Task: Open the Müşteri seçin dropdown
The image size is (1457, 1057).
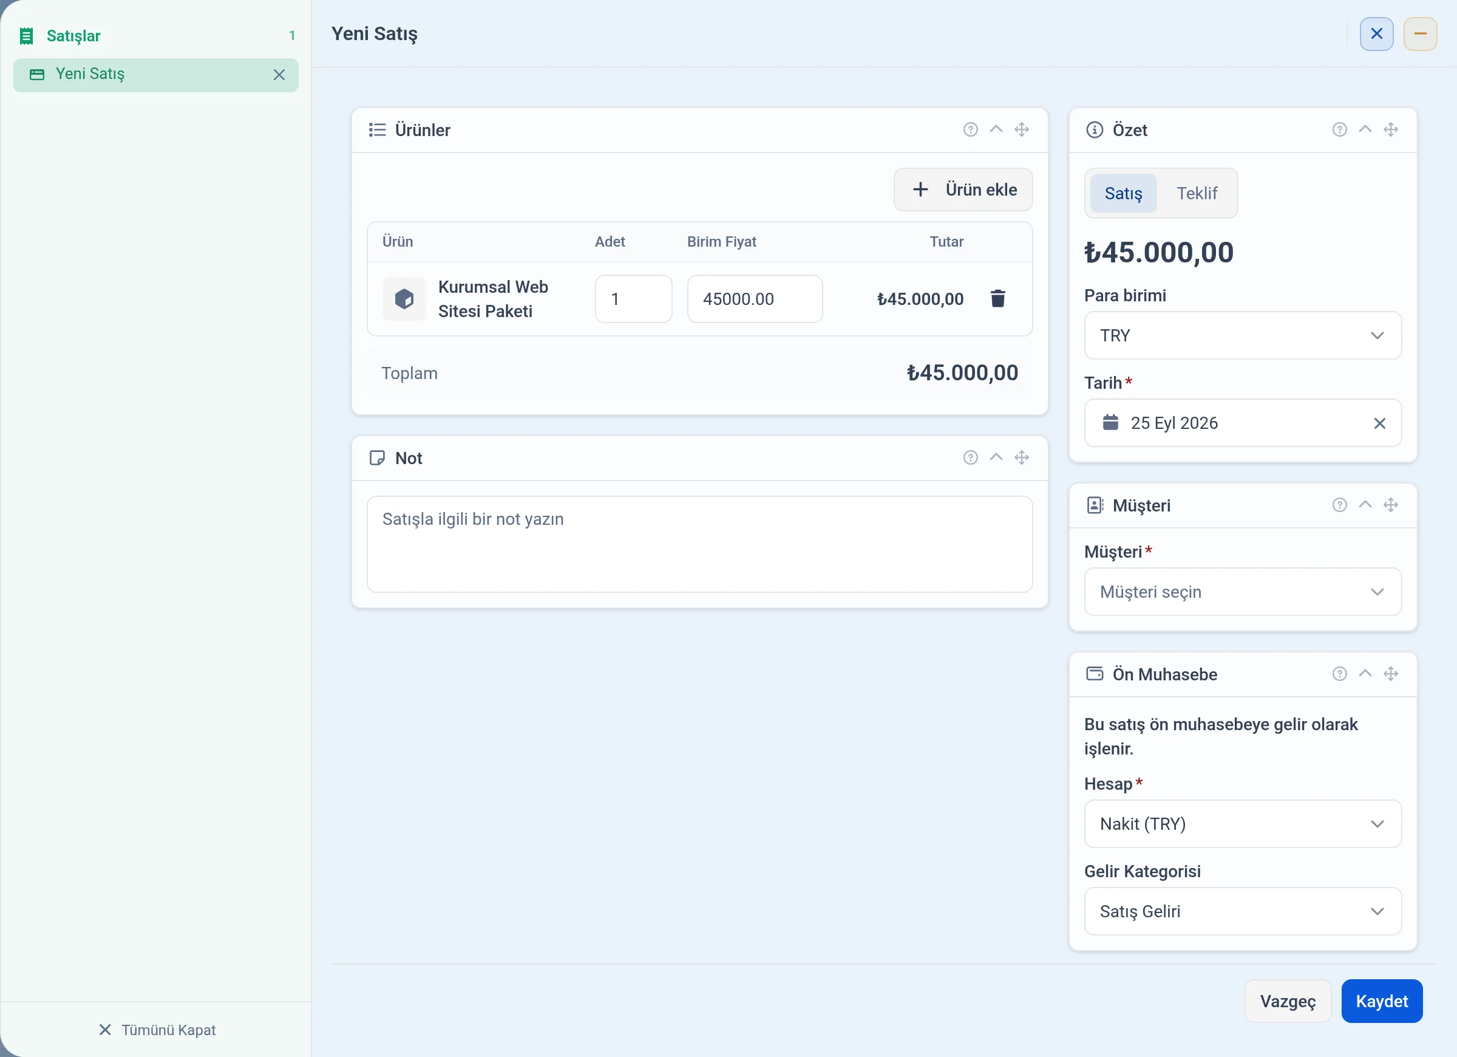Action: [1243, 592]
